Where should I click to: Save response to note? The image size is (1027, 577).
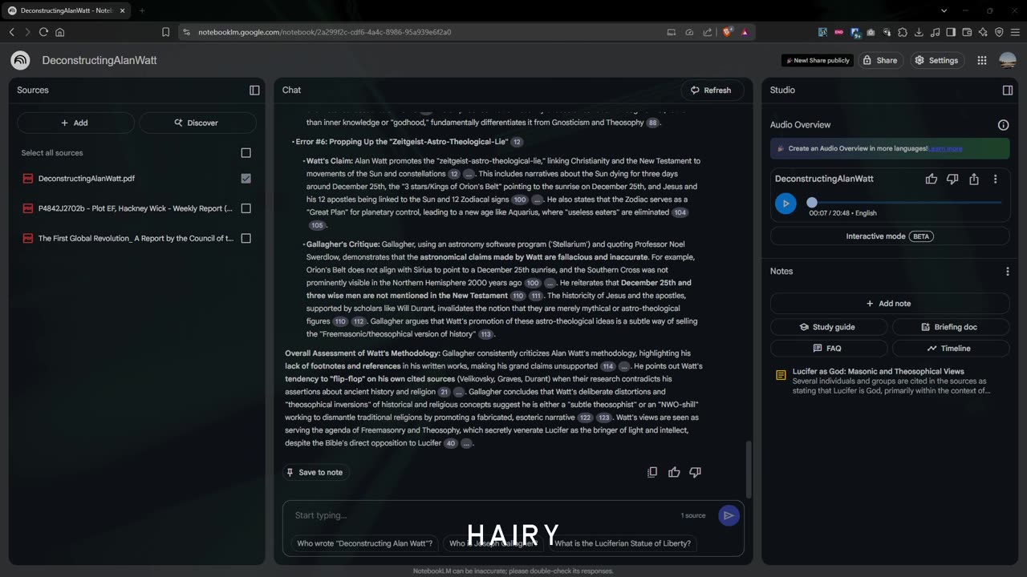(315, 472)
